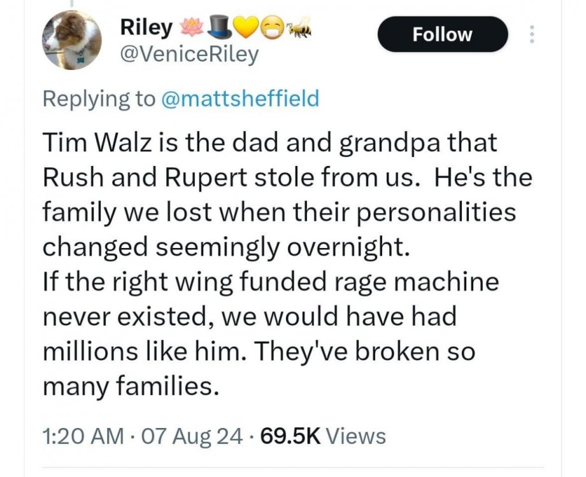Open Riley's dog profile picture
This screenshot has width=586, height=477.
[x=73, y=41]
